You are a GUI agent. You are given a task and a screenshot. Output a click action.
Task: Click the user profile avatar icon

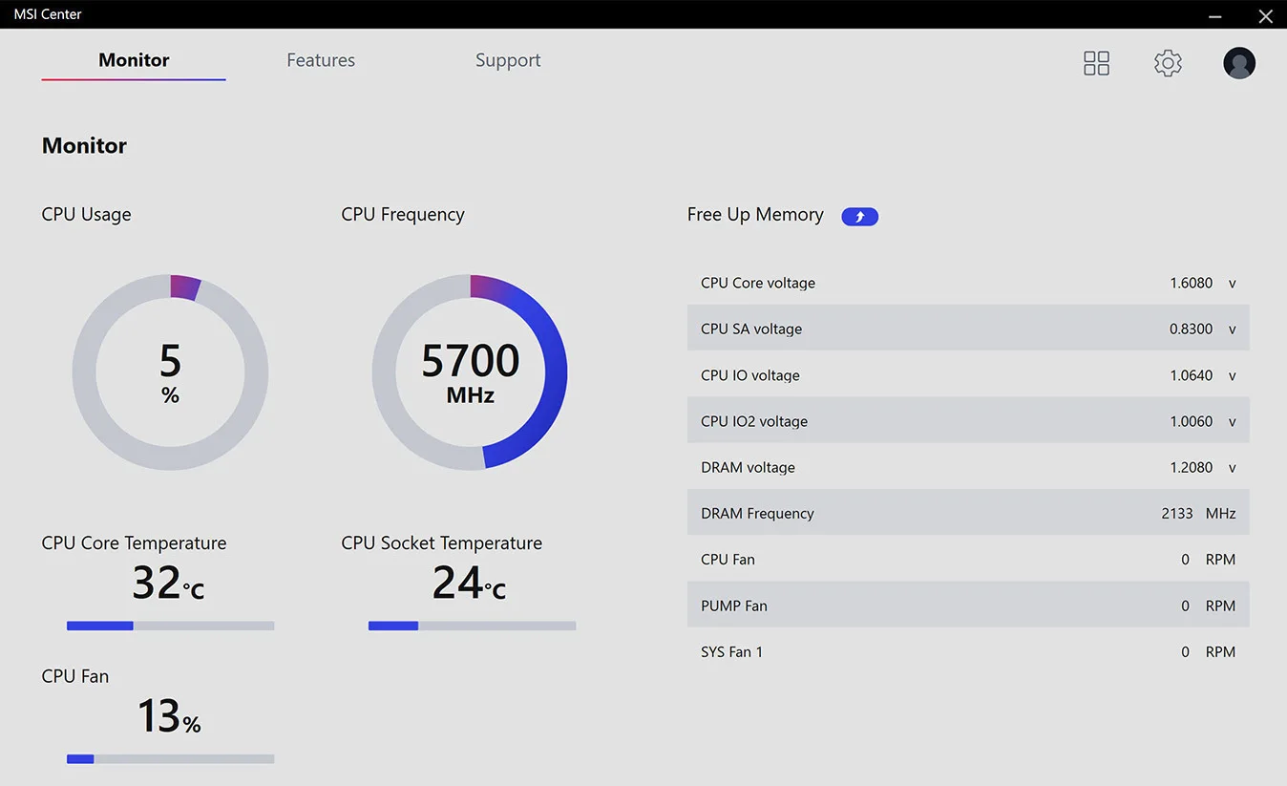click(x=1239, y=63)
